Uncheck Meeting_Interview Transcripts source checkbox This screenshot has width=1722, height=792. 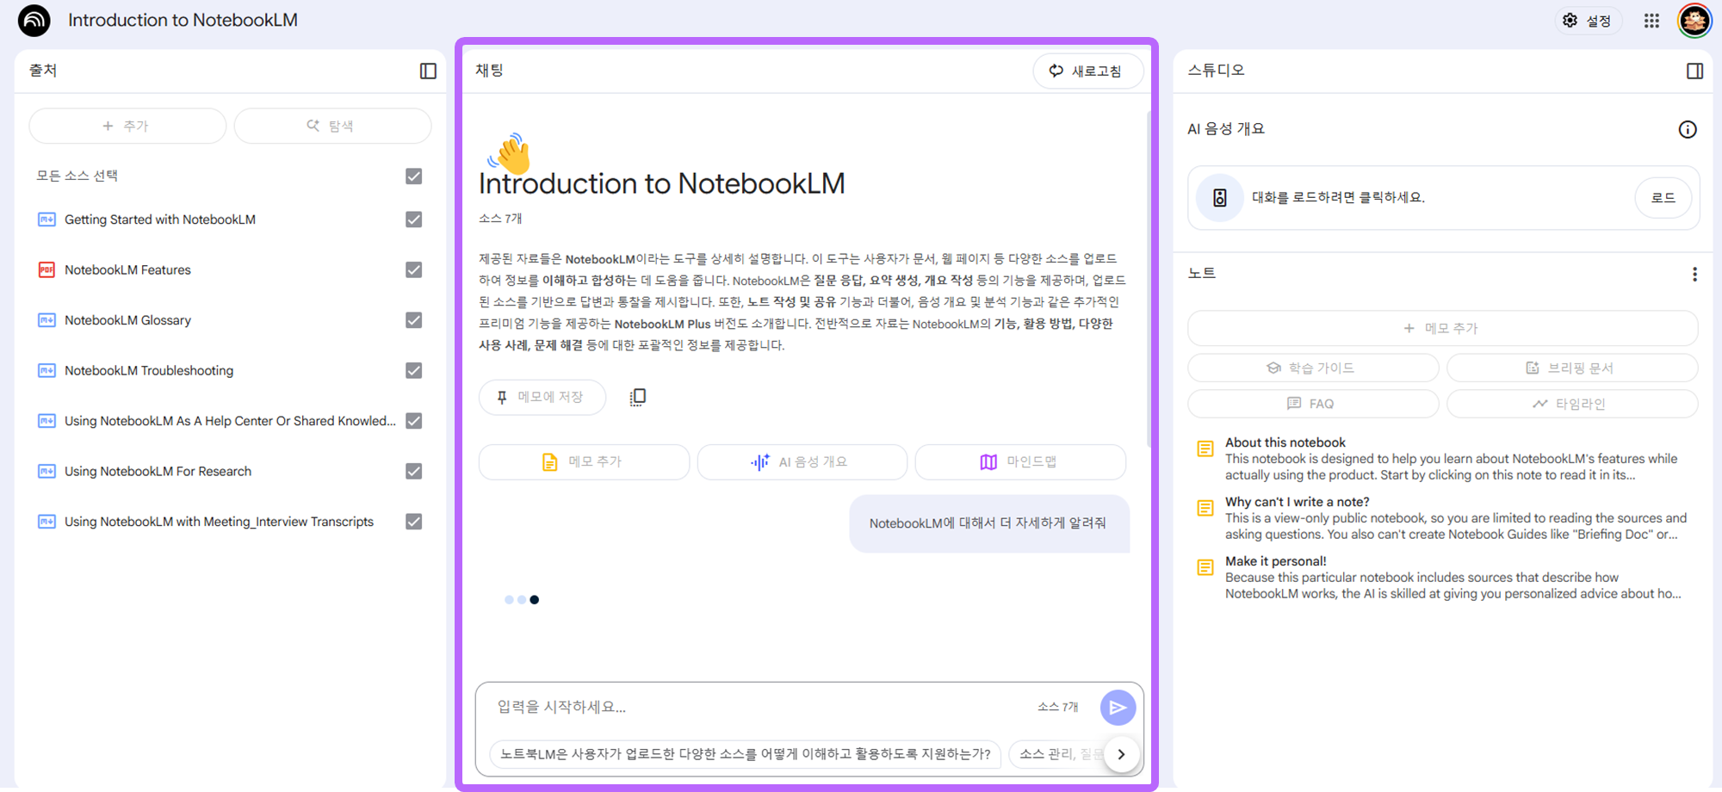[x=414, y=522]
